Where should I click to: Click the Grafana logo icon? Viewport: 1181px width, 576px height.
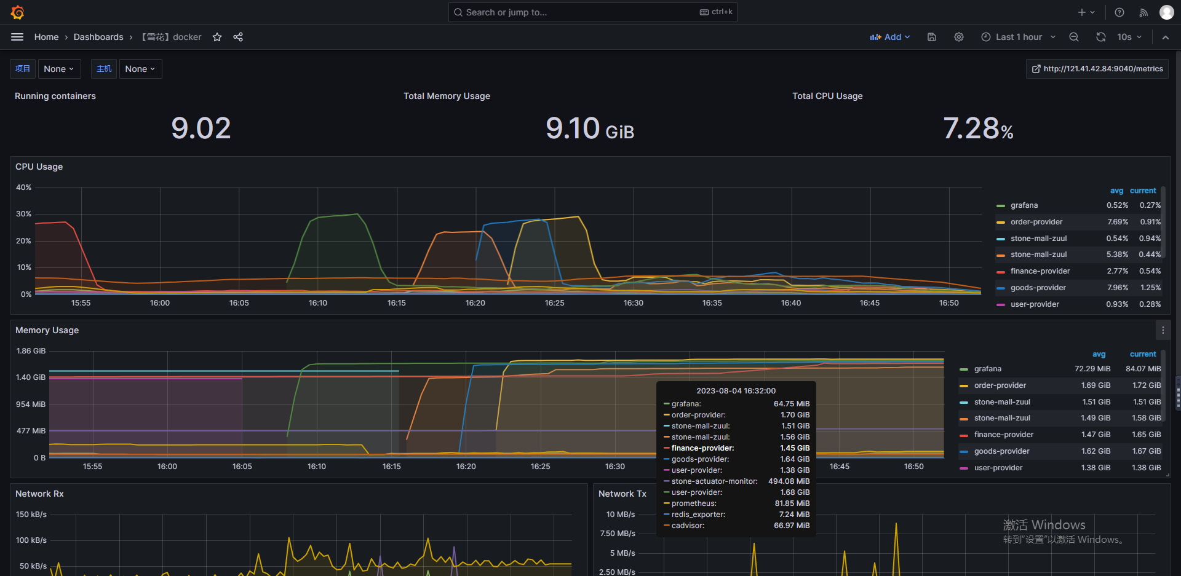click(x=18, y=12)
